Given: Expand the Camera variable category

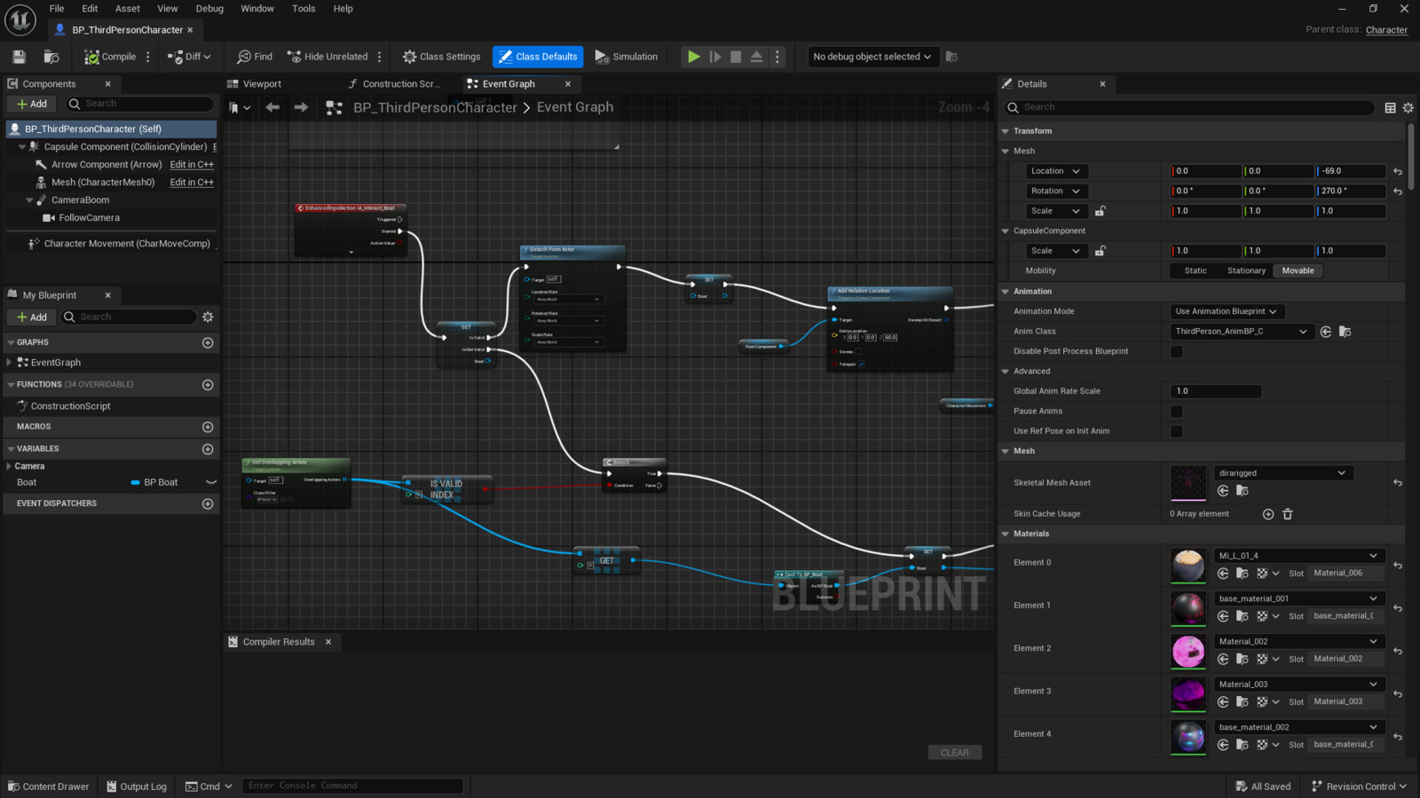Looking at the screenshot, I should click(x=9, y=466).
